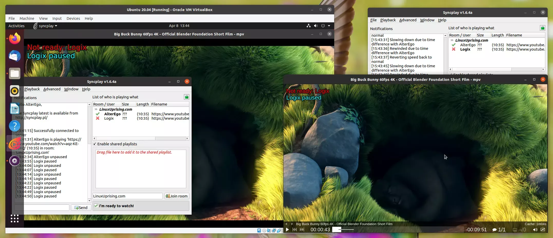
Task: Open the Help icon in the dock
Action: [x=15, y=126]
